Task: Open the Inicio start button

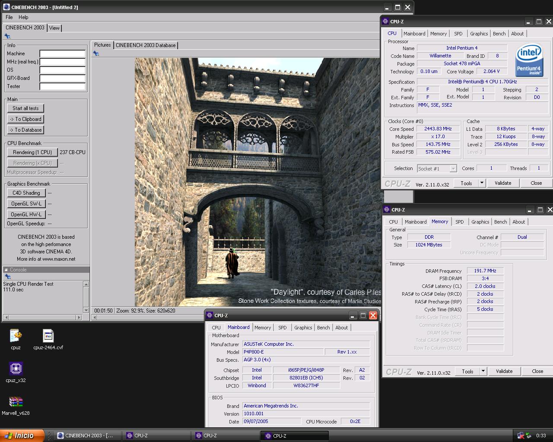Action: (22, 436)
